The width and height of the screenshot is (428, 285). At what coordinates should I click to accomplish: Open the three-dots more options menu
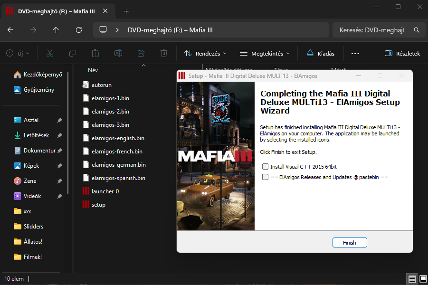[x=355, y=54]
